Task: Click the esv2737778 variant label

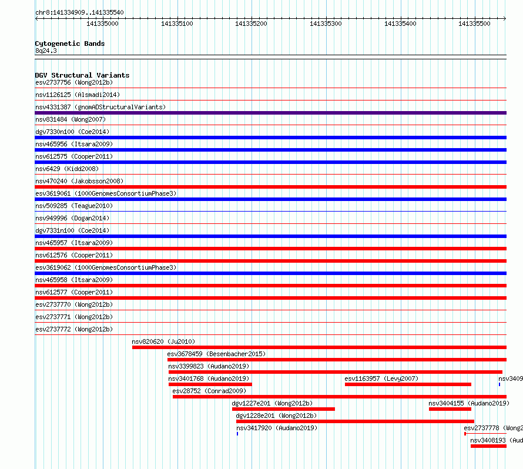Action: click(x=493, y=428)
